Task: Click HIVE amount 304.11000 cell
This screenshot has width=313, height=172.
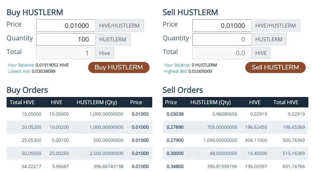Action: (x=256, y=140)
